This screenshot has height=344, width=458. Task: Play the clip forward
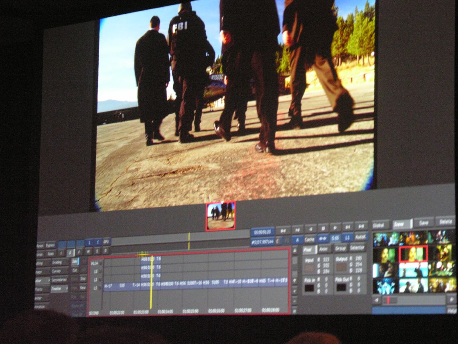(x=335, y=228)
